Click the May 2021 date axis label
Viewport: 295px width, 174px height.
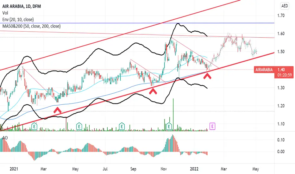[x=75, y=169]
